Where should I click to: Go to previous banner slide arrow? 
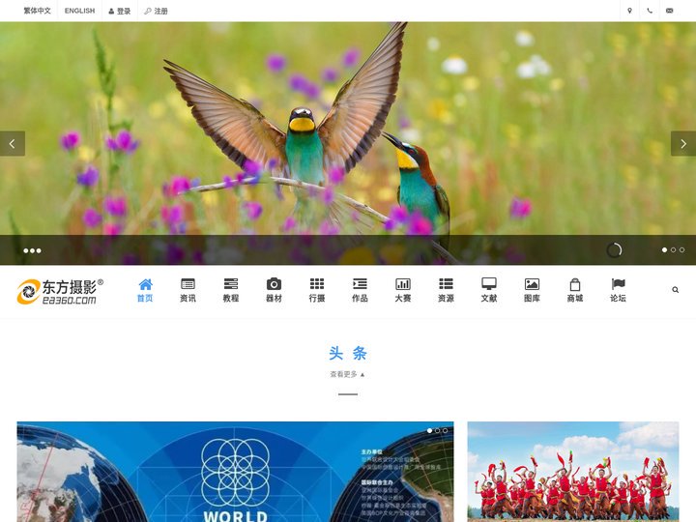tap(13, 143)
